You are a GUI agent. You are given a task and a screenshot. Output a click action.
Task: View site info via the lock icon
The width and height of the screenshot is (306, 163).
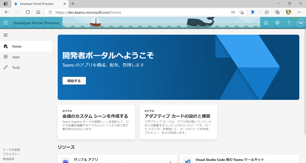(50, 12)
